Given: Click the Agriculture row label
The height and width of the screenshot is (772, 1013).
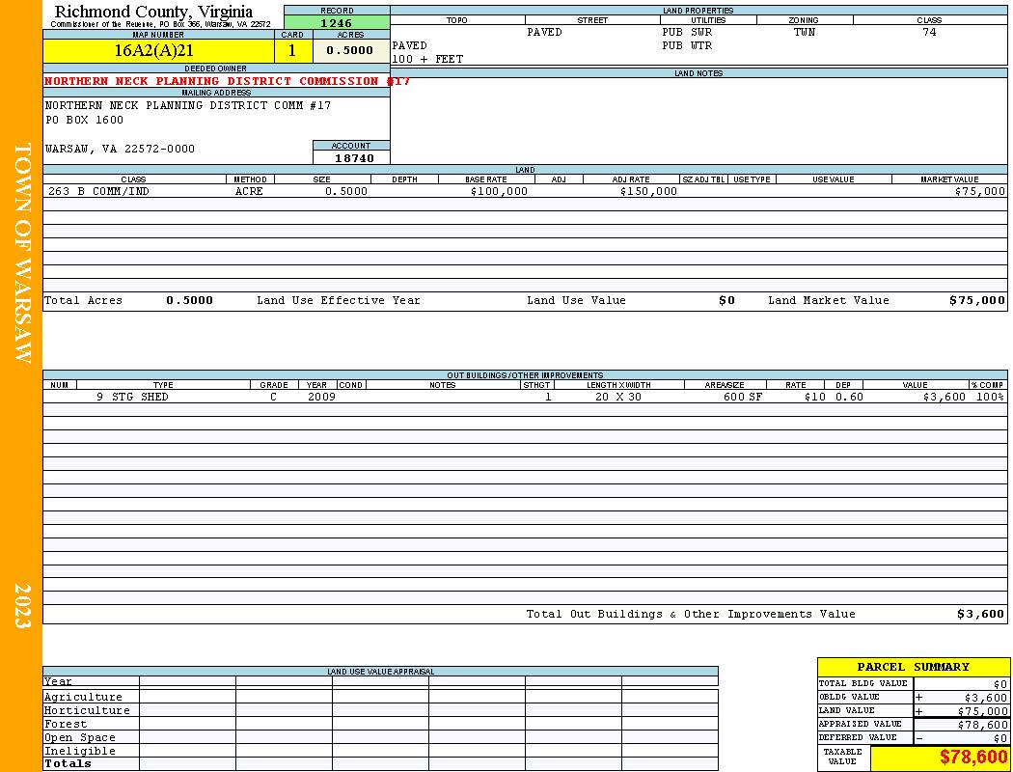Looking at the screenshot, I should coord(83,697).
